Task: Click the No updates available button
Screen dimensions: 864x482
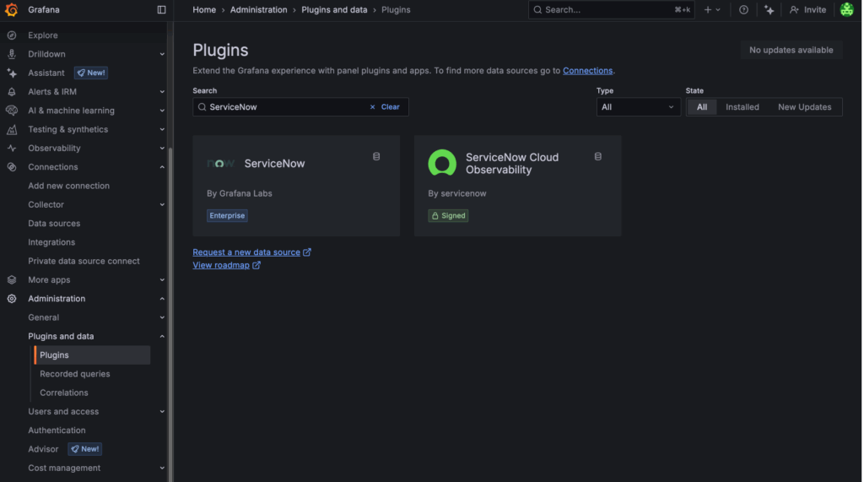Action: [x=791, y=50]
